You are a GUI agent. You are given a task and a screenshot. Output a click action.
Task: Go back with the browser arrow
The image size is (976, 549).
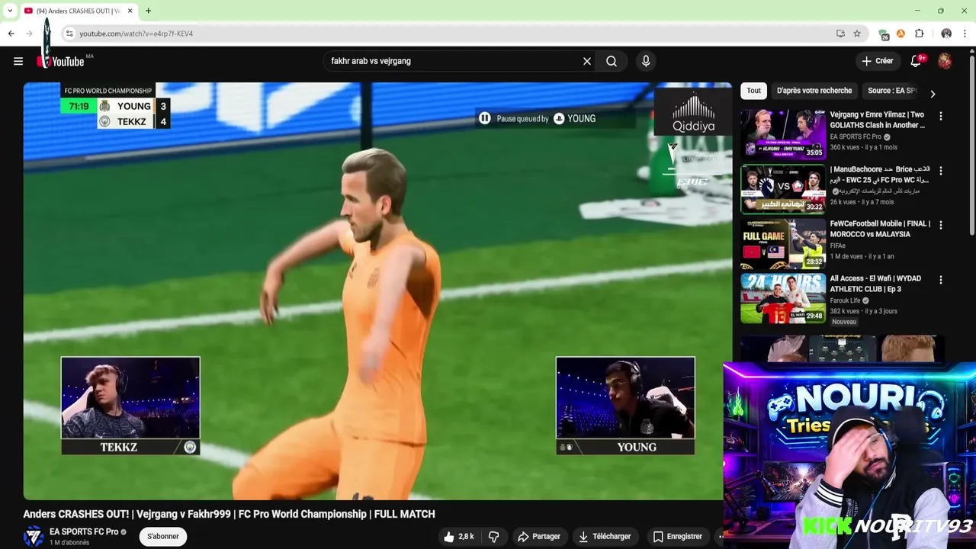point(11,34)
